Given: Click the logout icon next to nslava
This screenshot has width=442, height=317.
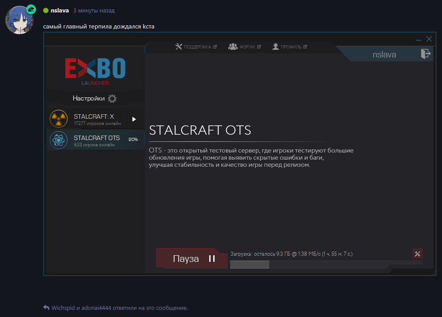Looking at the screenshot, I should 426,54.
